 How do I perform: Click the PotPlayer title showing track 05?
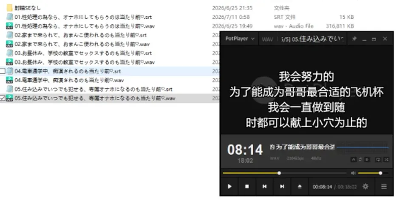[x=312, y=39]
